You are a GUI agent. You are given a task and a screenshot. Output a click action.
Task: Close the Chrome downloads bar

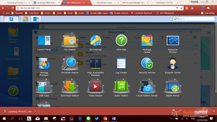tap(214, 111)
